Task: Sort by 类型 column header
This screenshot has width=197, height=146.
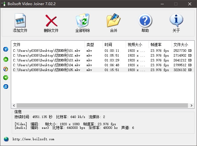Action: pos(94,45)
